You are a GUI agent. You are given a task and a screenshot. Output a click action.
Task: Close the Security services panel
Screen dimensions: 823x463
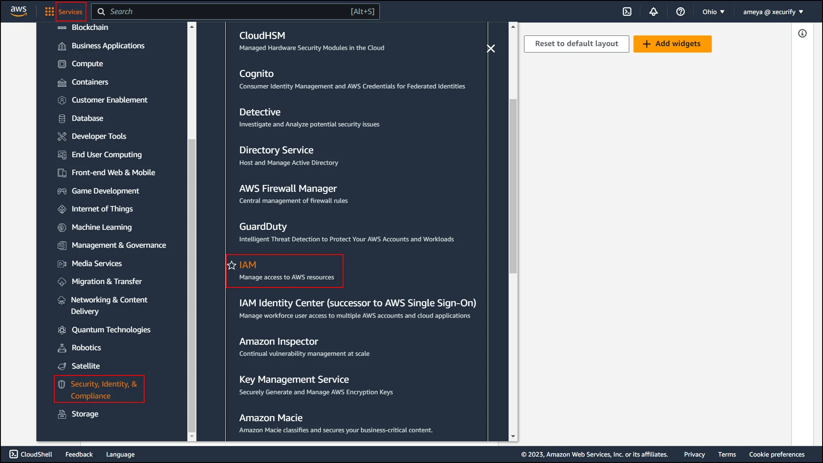coord(491,48)
